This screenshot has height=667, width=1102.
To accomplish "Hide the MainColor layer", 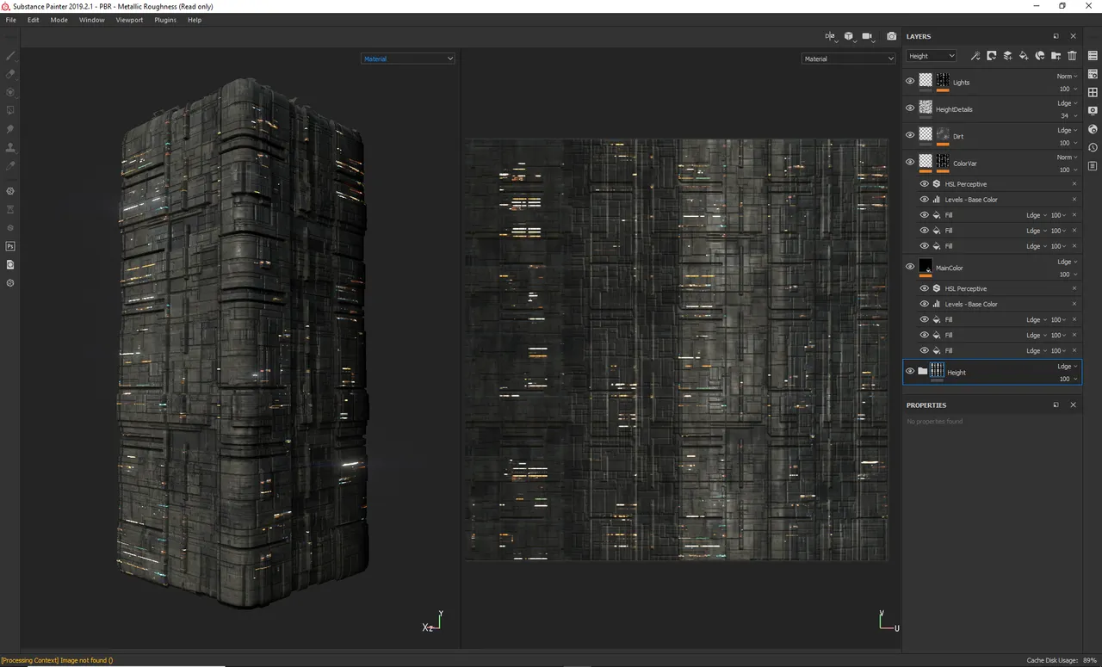I will tap(910, 266).
